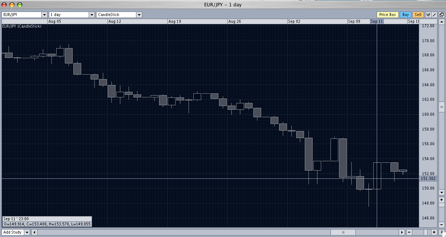Image resolution: width=446 pixels, height=237 pixels.
Task: Click the vertical price zoom slider handle
Action: [x=442, y=205]
